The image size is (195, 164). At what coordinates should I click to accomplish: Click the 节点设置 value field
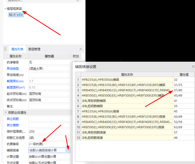click(49, 162)
